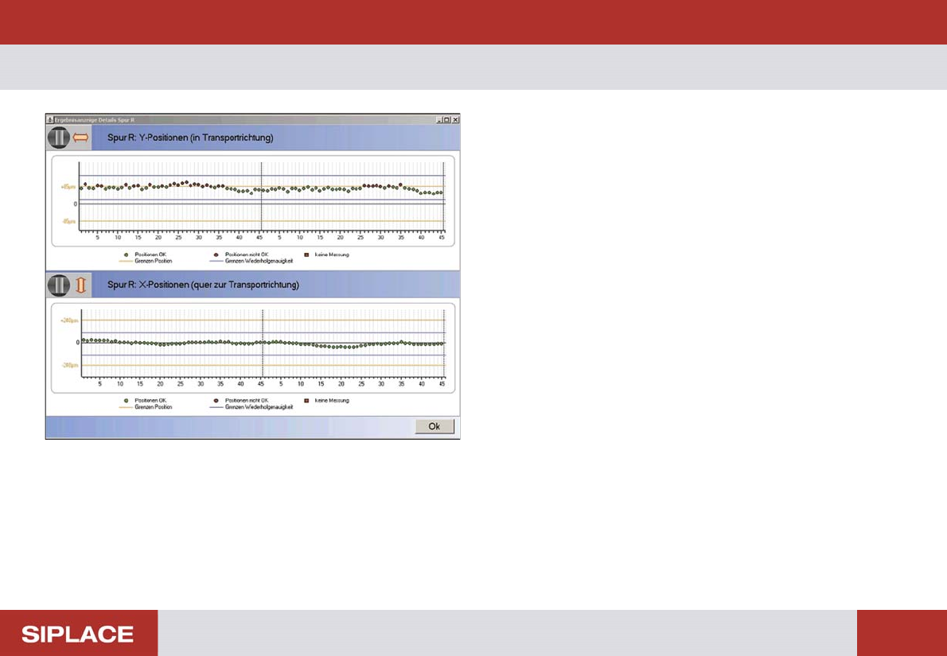This screenshot has width=947, height=656.
Task: Click conveyor track icon in X-Positionen header
Action: [59, 284]
